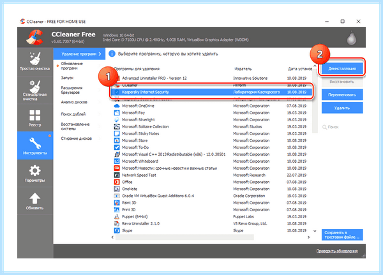Click the CCleaner logo in header

[35, 38]
